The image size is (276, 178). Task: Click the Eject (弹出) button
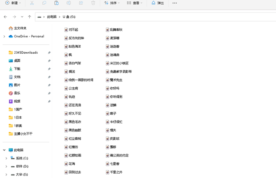tap(158, 3)
